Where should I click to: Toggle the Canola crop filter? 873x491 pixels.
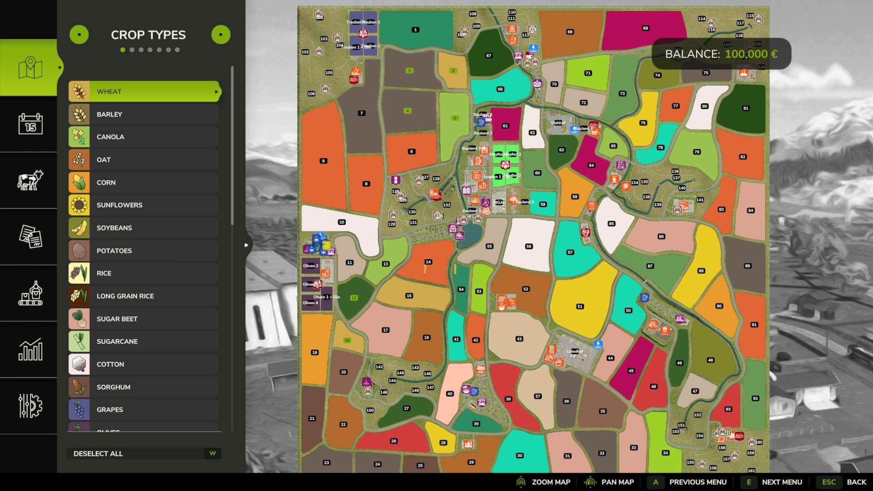(144, 137)
